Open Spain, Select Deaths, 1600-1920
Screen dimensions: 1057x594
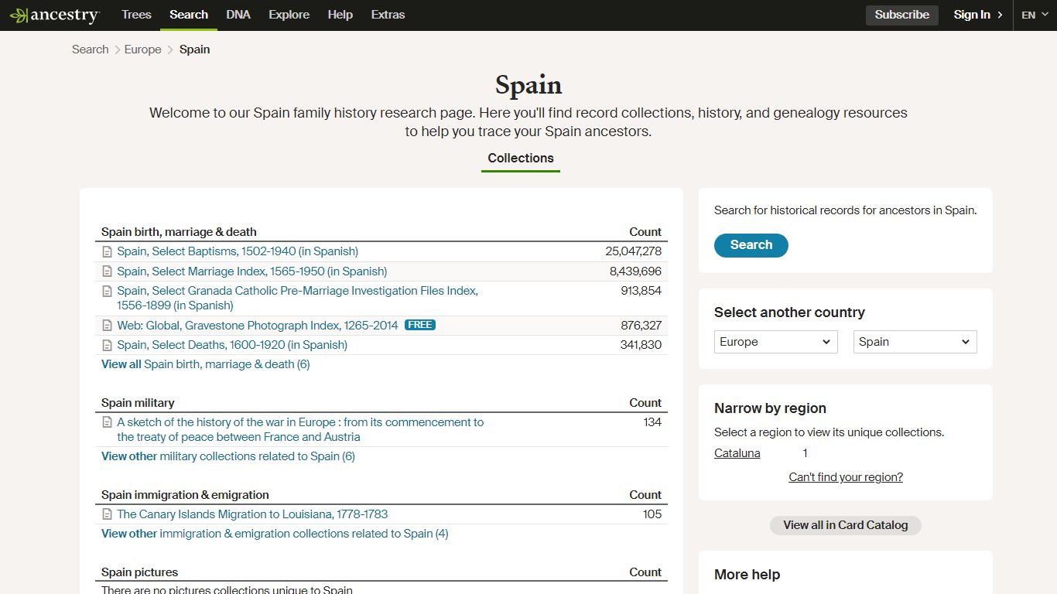pyautogui.click(x=232, y=345)
